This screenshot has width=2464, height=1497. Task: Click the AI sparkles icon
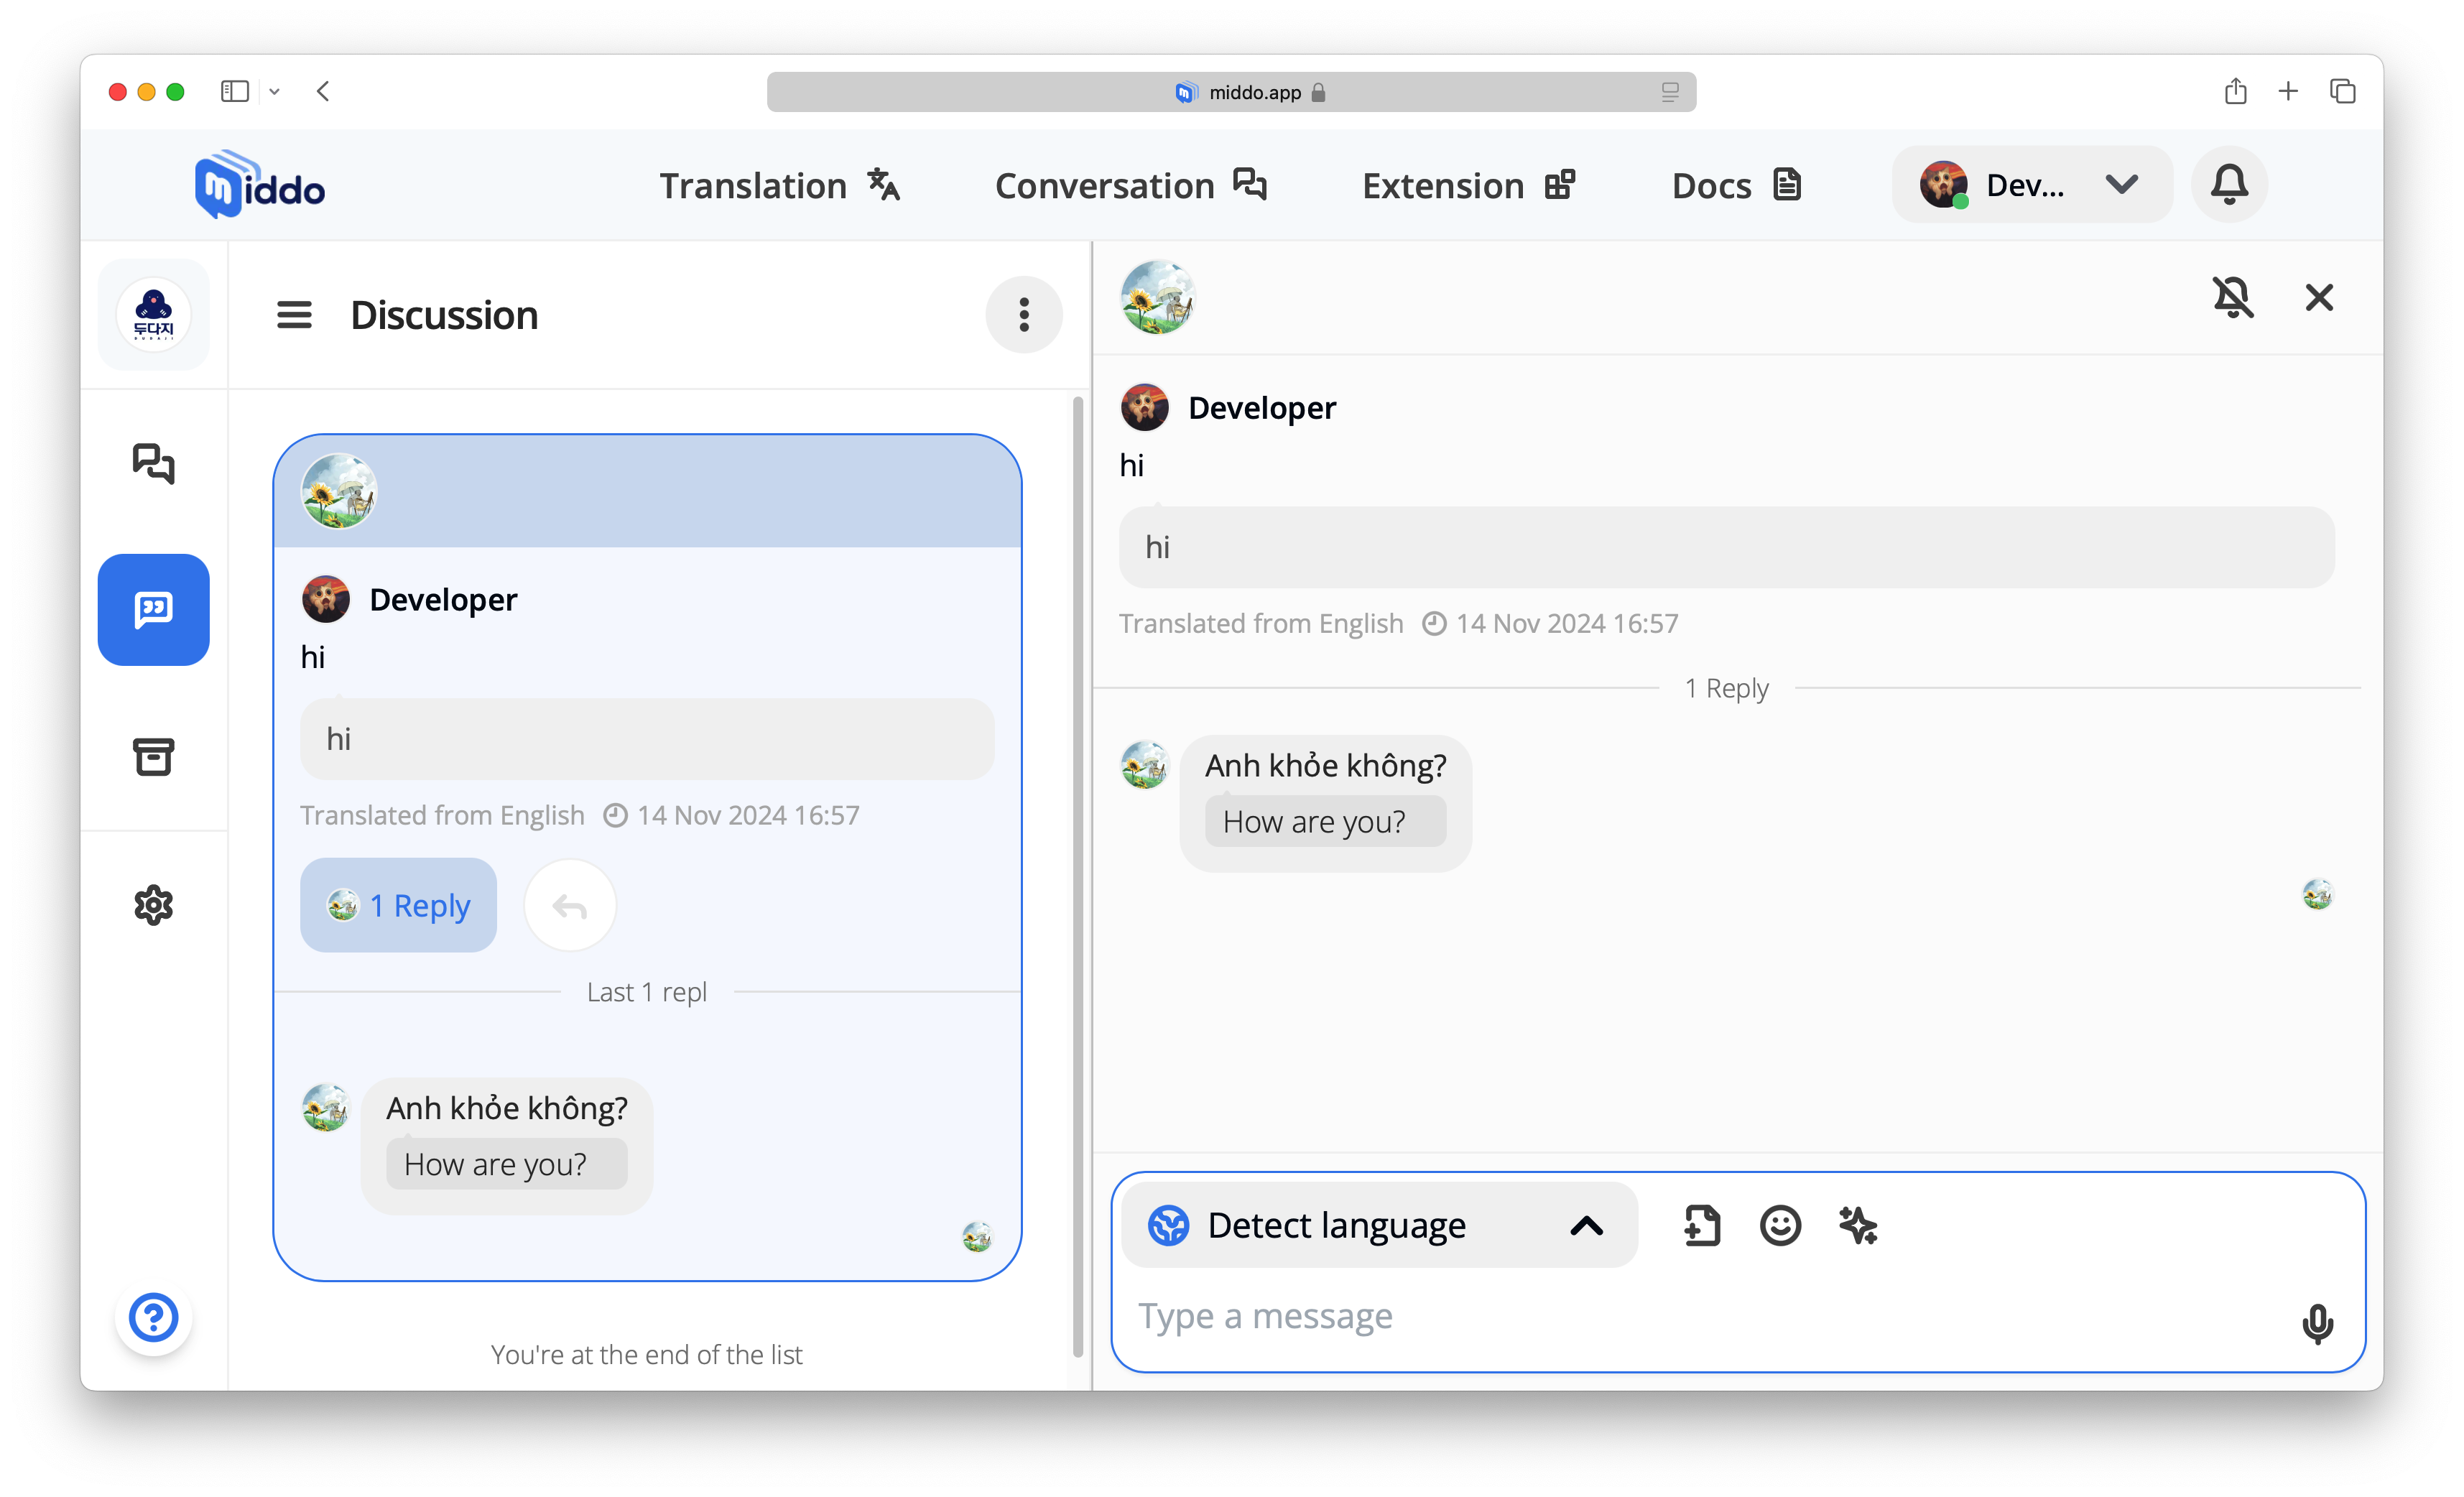1858,1225
